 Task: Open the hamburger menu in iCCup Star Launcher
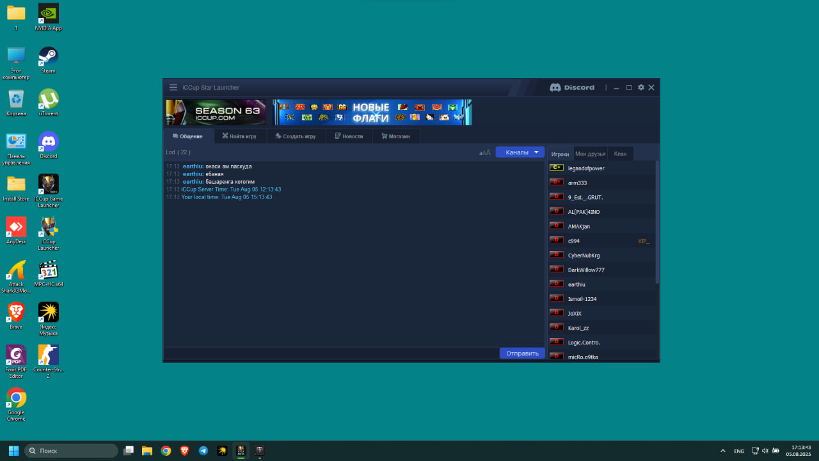pyautogui.click(x=173, y=88)
